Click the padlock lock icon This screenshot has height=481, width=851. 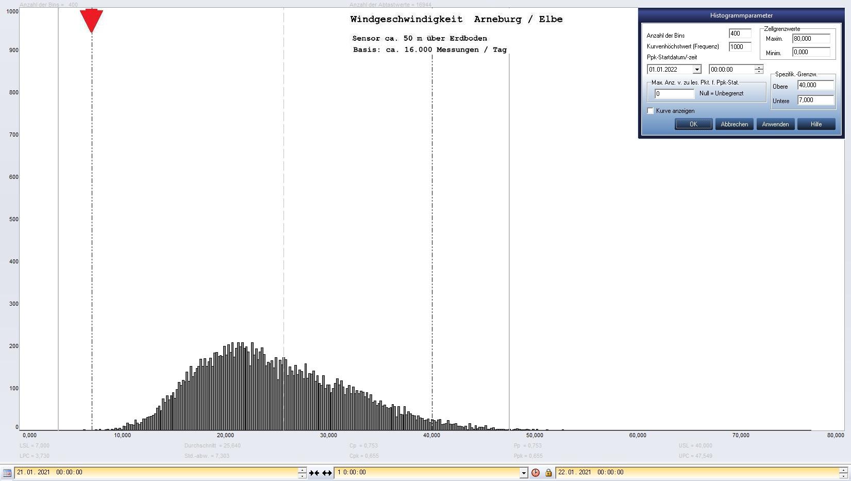tap(548, 472)
